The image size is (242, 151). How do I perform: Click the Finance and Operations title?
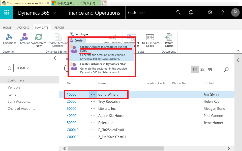[x=93, y=13]
